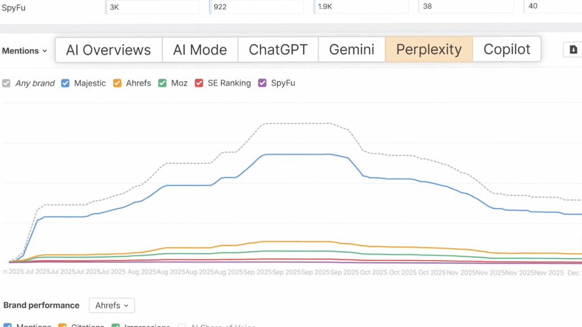
Task: Open the Mentions metric dropdown
Action: [24, 51]
